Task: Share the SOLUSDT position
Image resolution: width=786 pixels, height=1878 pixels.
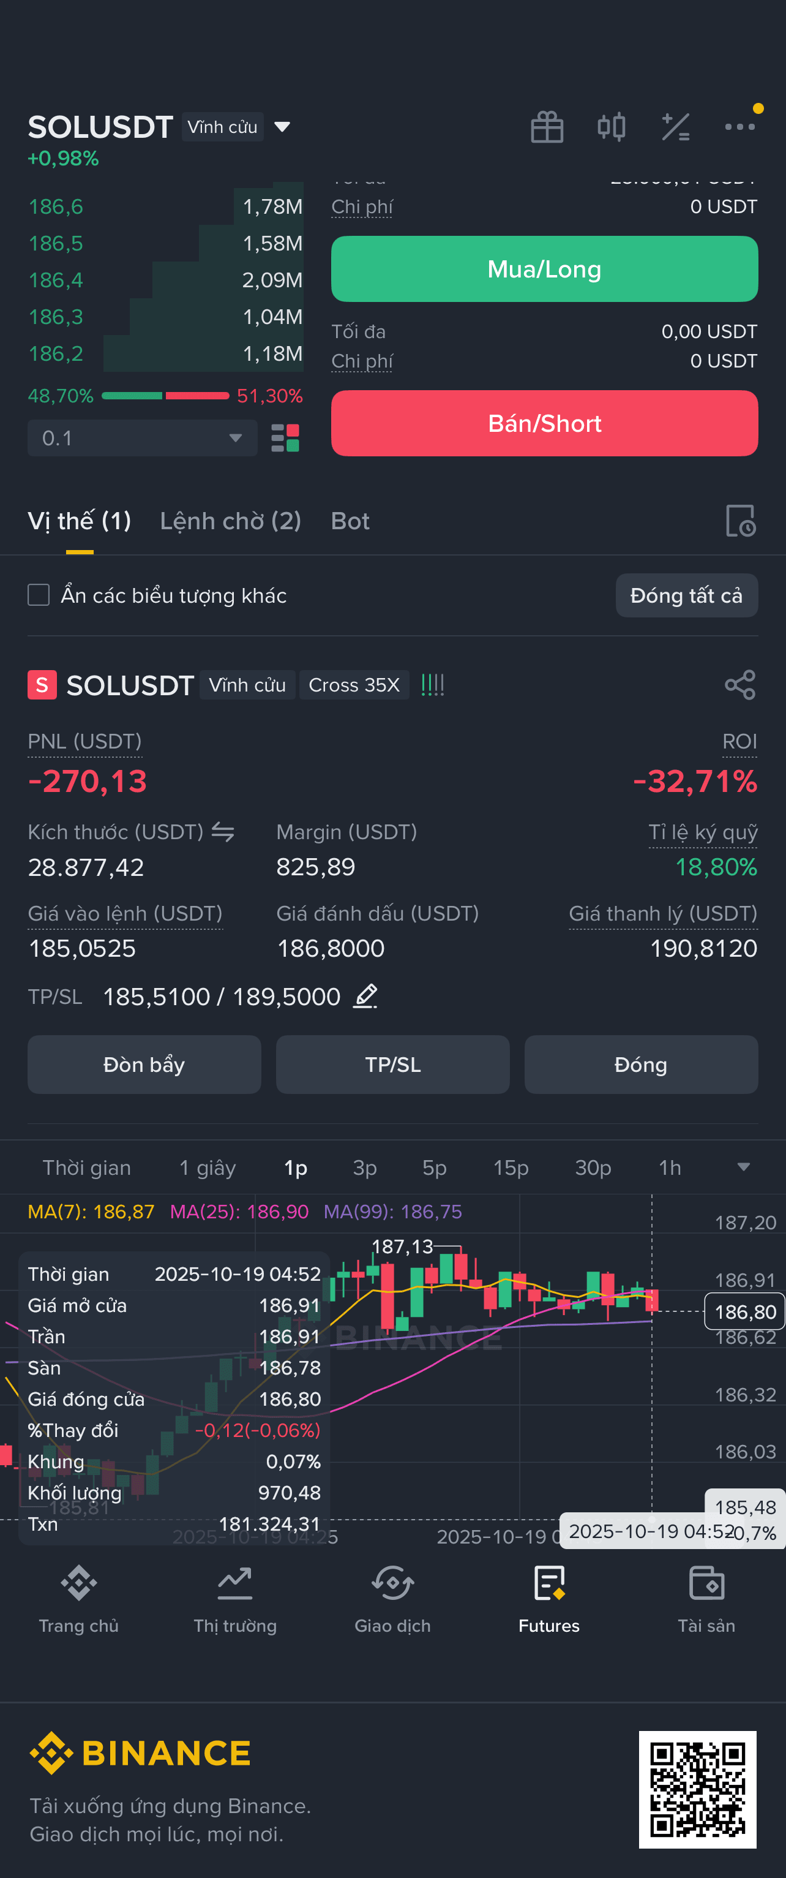Action: [739, 685]
